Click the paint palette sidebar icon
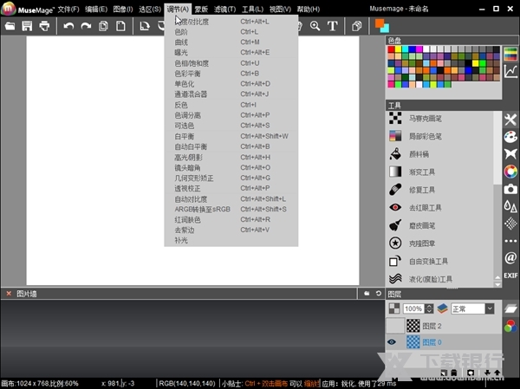Screen dimensions: 520x389 coord(510,137)
